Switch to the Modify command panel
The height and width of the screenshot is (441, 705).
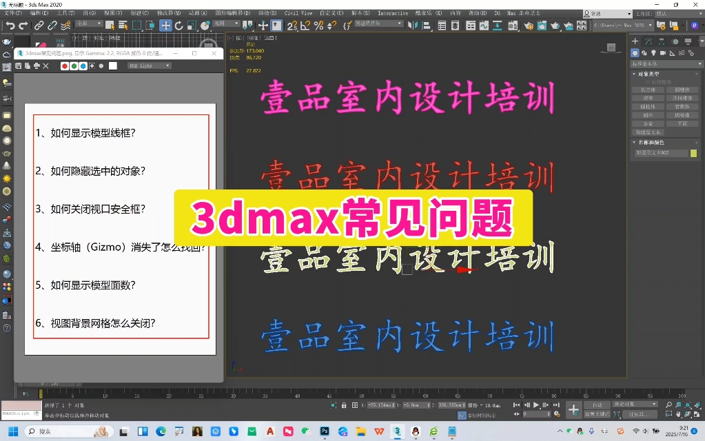[648, 41]
